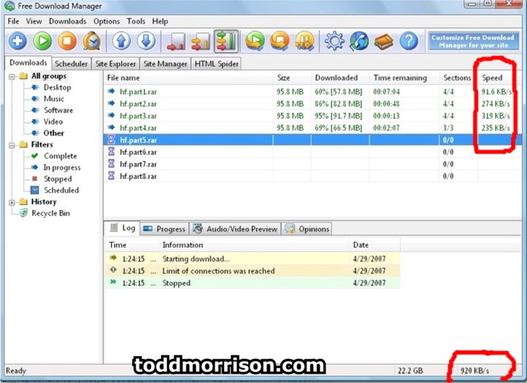Click the 'Starting download...' log entry
The height and width of the screenshot is (383, 527).
point(252,259)
